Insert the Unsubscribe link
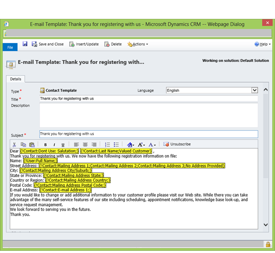 pyautogui.click(x=177, y=145)
